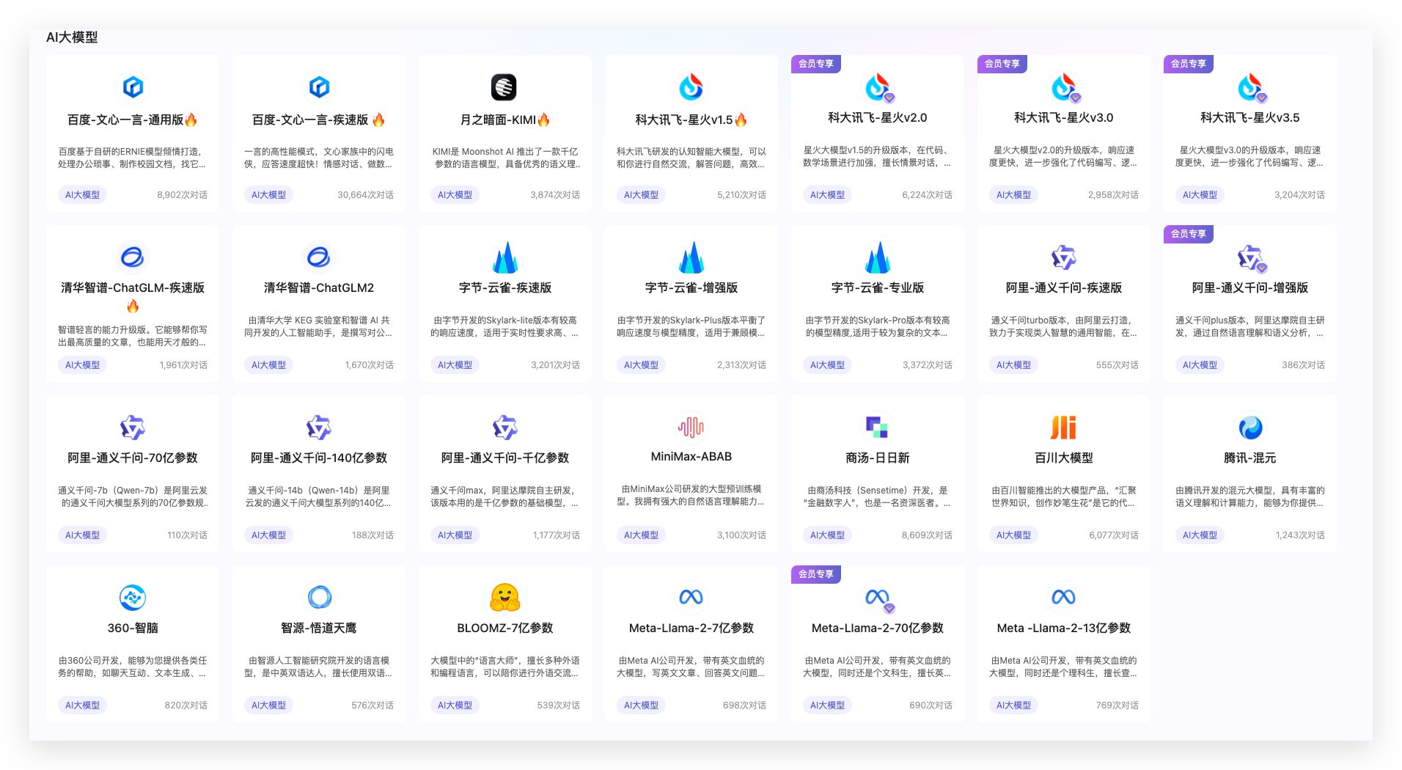Open the 商汤-日日新 squares icon

tap(877, 427)
